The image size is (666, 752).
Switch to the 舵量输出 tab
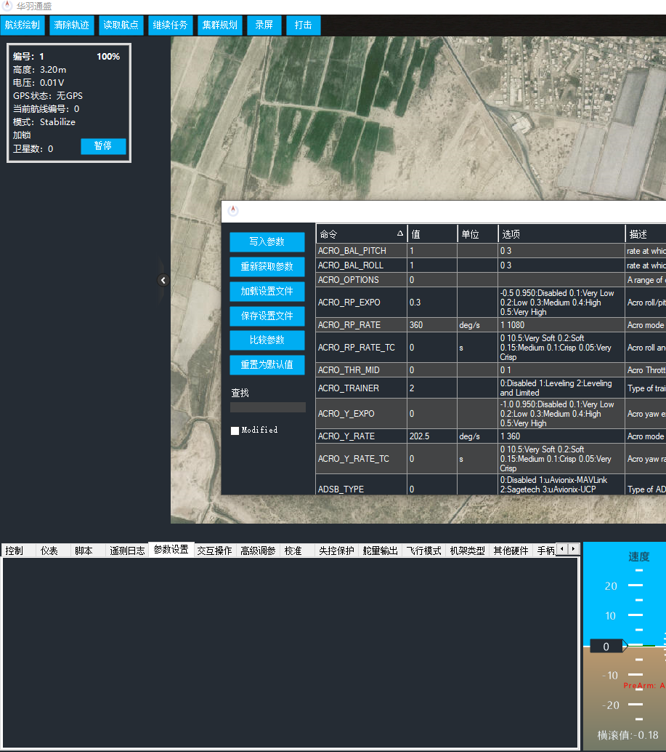tap(380, 551)
